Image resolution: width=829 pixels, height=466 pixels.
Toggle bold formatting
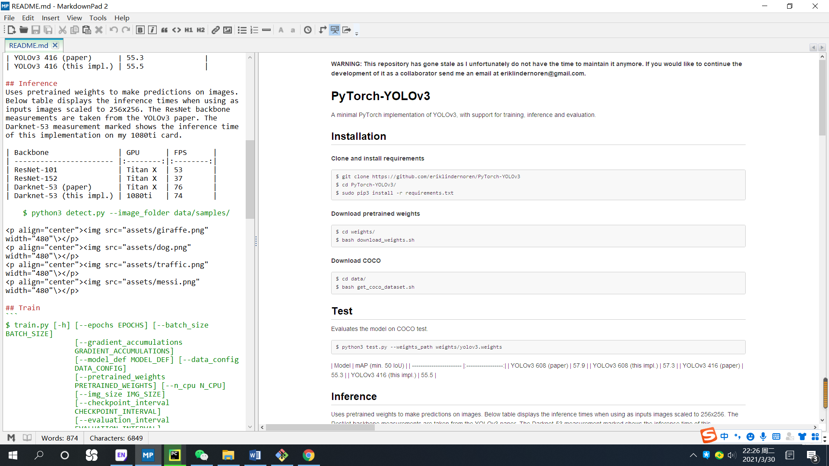(x=140, y=30)
